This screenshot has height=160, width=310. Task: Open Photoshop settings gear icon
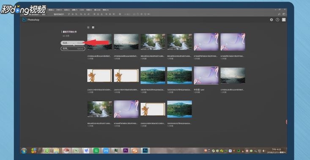pyautogui.click(x=272, y=20)
